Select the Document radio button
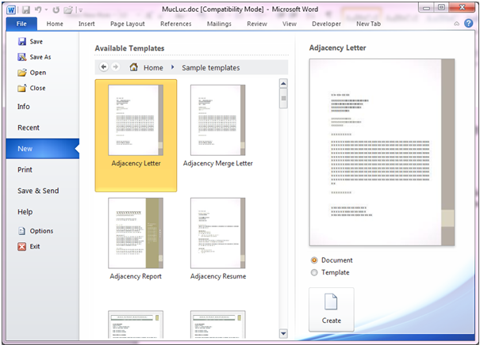Image resolution: width=480 pixels, height=345 pixels. (x=314, y=260)
